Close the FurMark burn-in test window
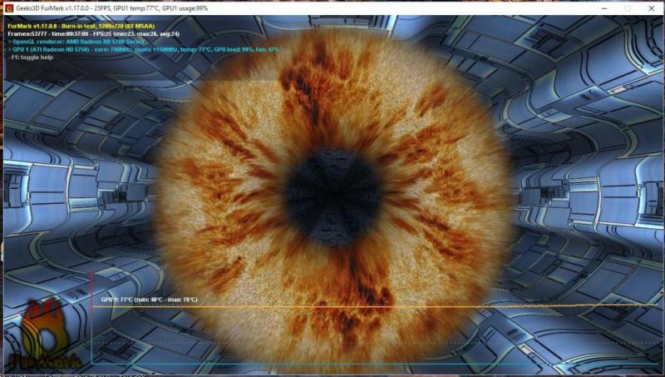The image size is (665, 377). click(651, 7)
